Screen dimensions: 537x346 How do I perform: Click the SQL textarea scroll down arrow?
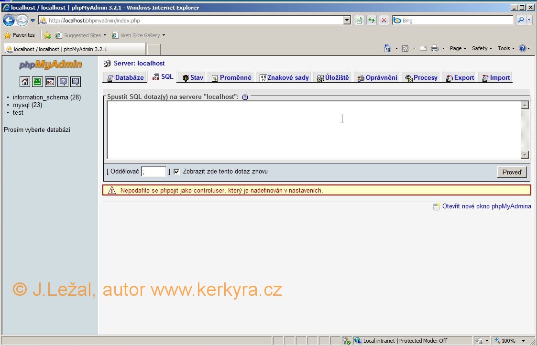(x=525, y=155)
